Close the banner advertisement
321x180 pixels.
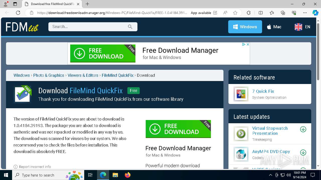pyautogui.click(x=248, y=44)
